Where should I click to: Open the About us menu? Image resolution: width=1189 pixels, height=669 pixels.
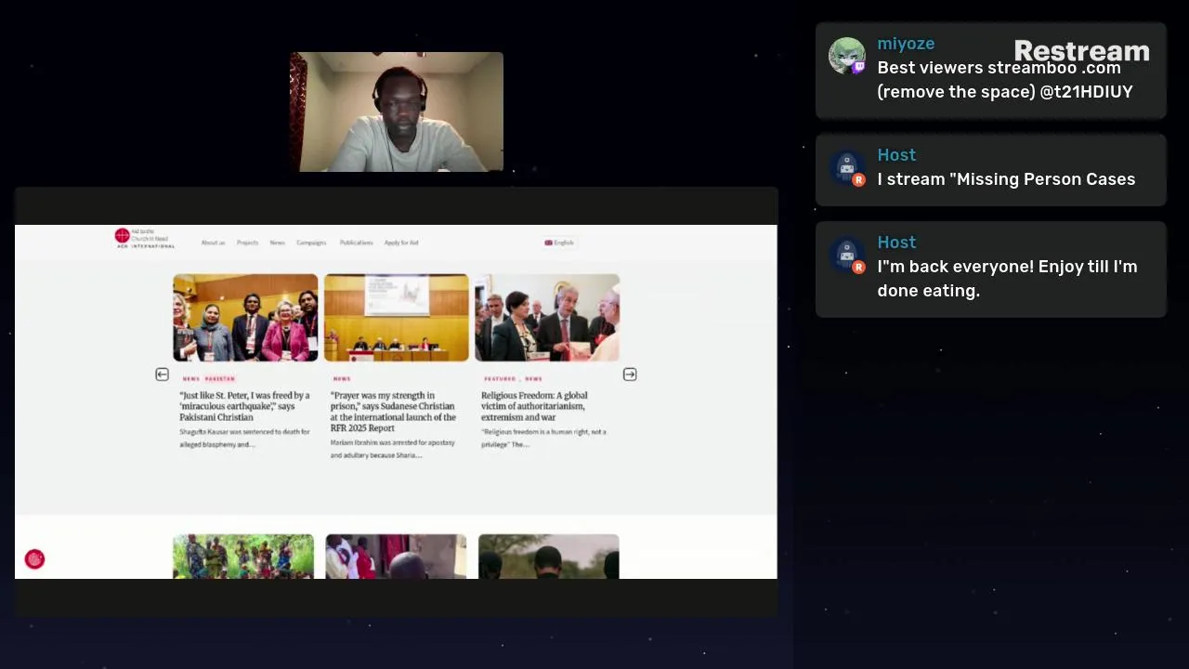[213, 243]
